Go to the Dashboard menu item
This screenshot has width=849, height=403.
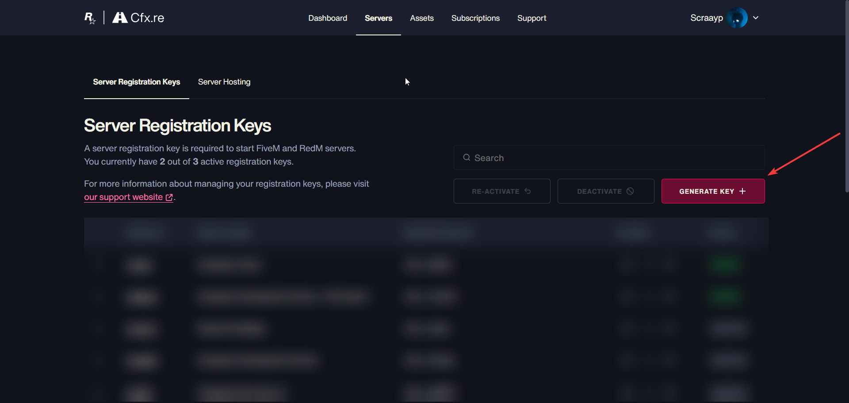(328, 18)
